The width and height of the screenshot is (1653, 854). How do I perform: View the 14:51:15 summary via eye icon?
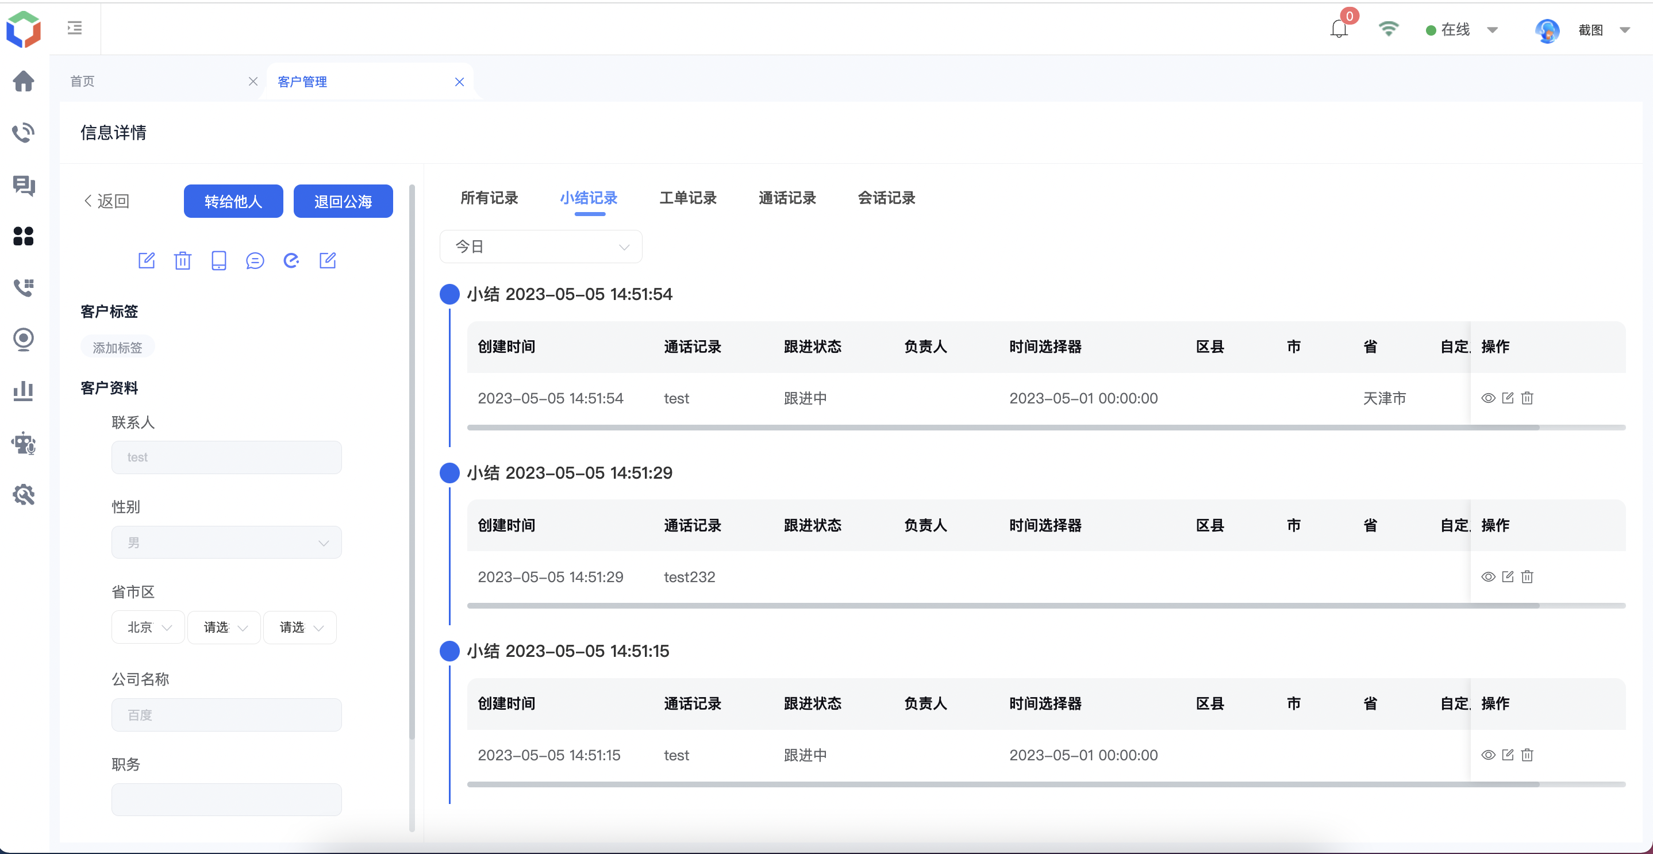[1488, 755]
